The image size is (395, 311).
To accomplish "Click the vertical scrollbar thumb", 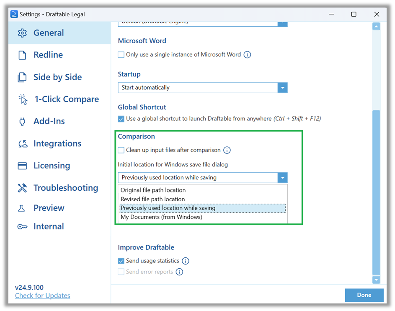I will [376, 192].
